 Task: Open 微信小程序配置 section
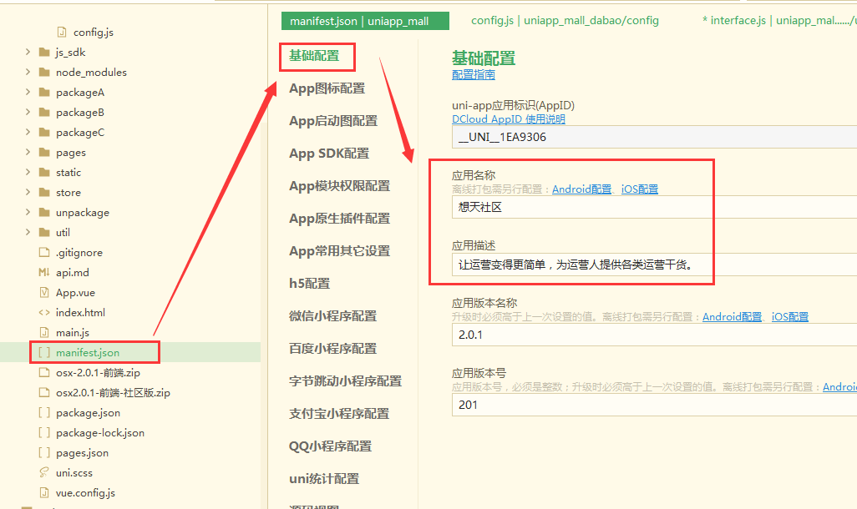332,315
